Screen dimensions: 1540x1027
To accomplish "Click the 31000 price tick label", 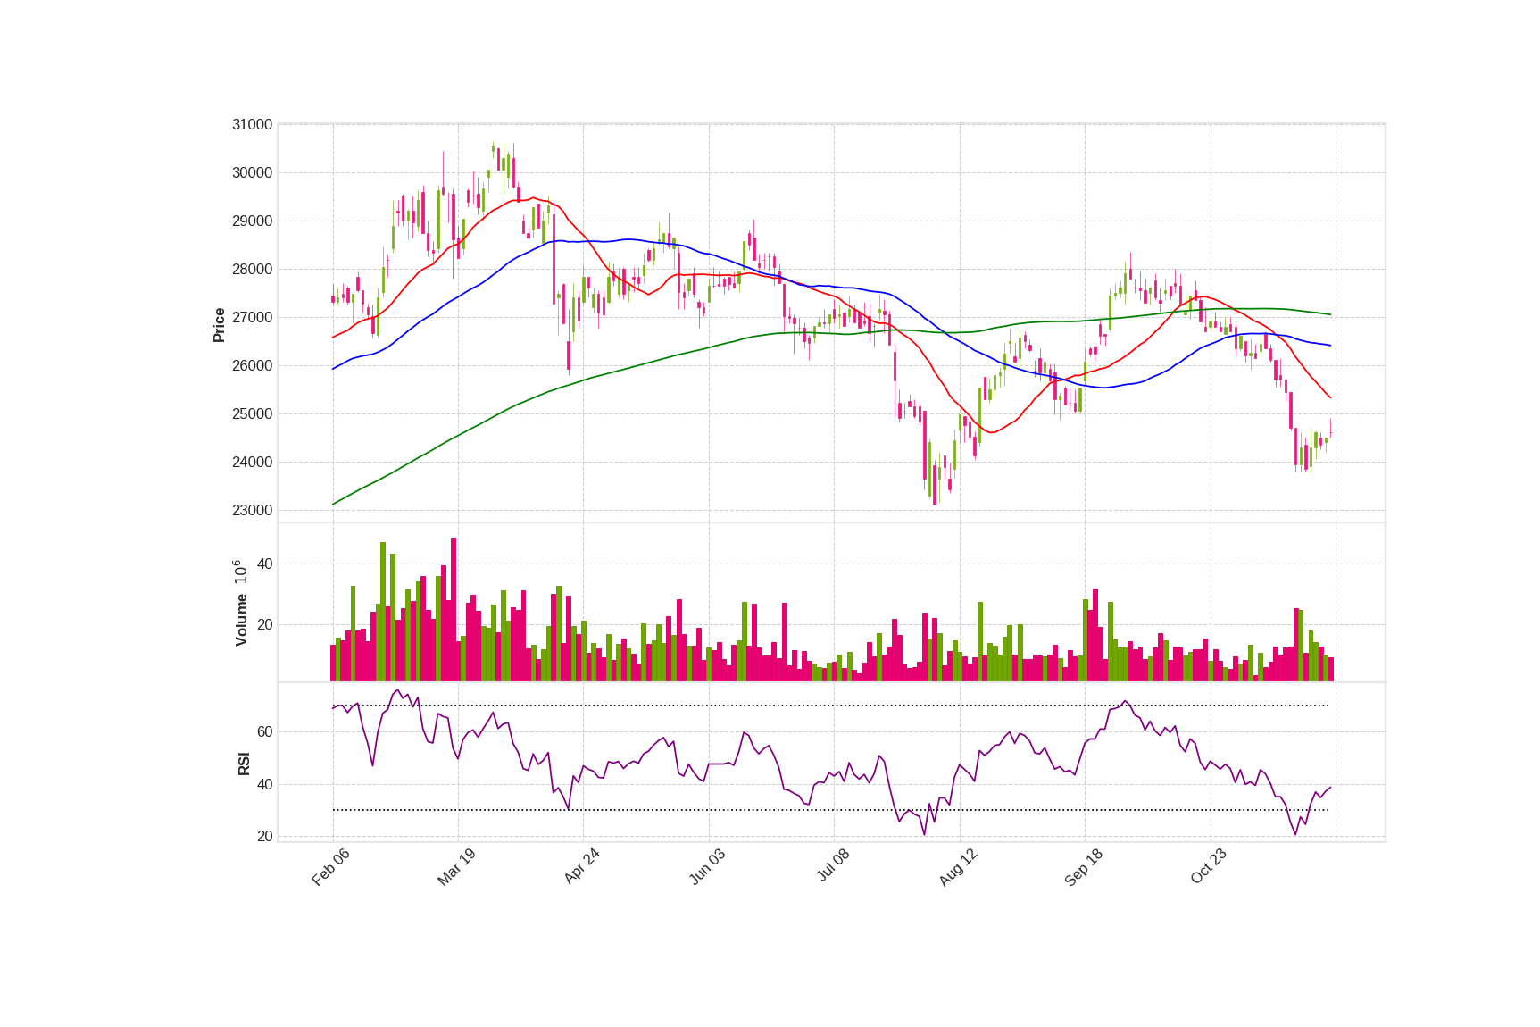I will coord(252,125).
